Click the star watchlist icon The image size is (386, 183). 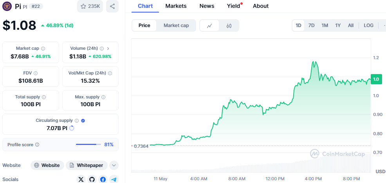point(83,6)
